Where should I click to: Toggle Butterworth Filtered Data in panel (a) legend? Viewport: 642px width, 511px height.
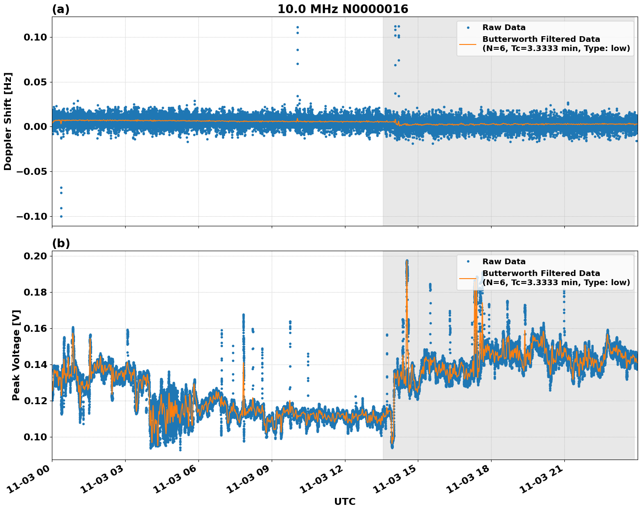click(x=541, y=38)
